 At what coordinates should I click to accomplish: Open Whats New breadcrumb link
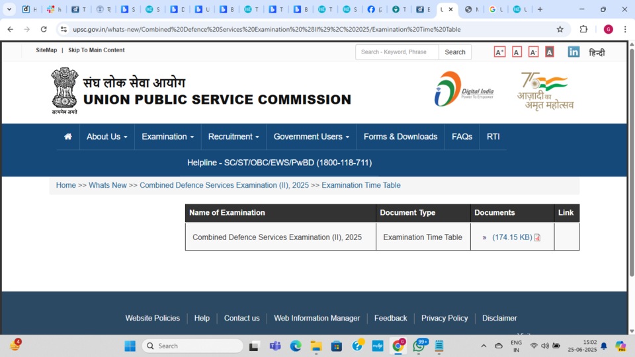(107, 185)
